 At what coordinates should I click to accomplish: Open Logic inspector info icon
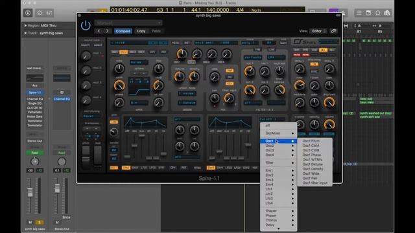(28, 13)
